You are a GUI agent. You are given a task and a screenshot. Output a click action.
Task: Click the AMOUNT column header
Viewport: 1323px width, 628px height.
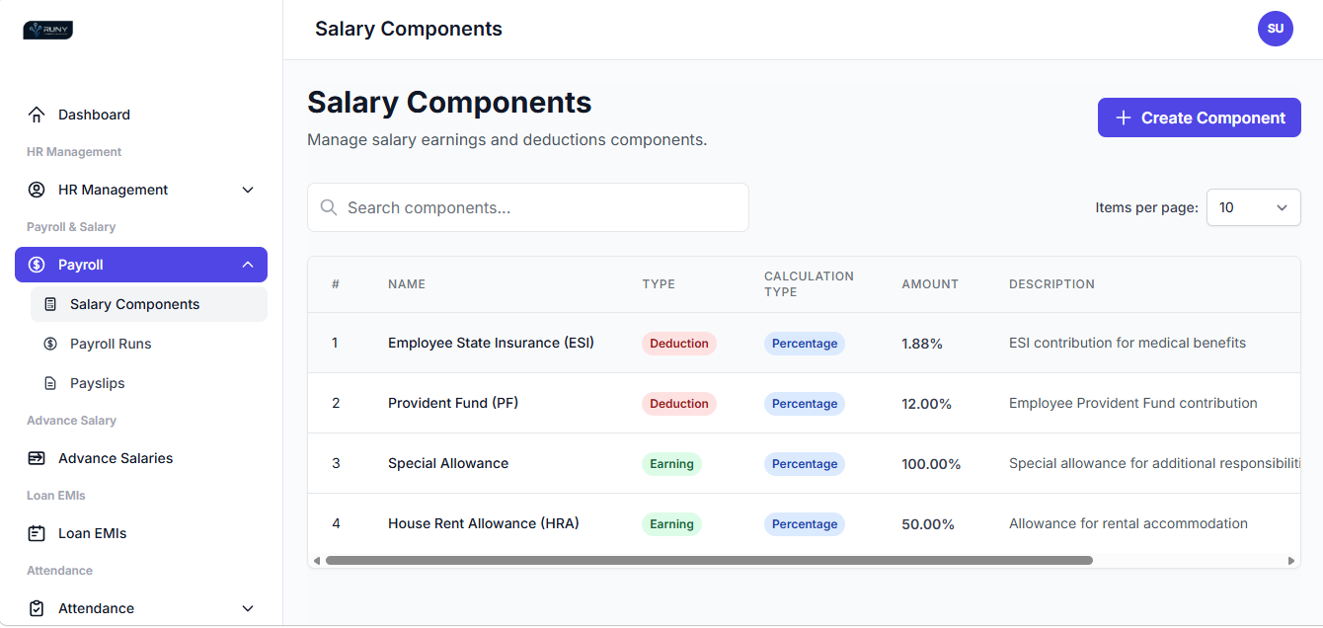[x=930, y=284]
